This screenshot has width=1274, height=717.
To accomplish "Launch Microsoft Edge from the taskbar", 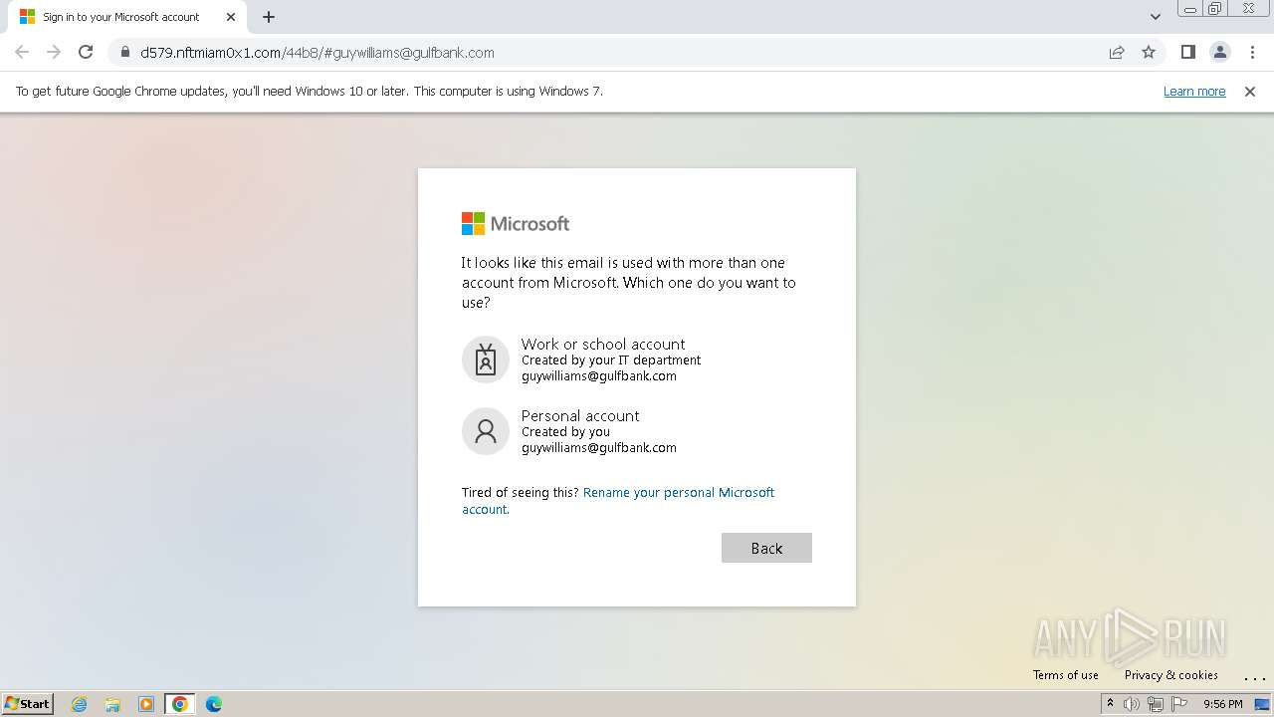I will click(x=214, y=704).
